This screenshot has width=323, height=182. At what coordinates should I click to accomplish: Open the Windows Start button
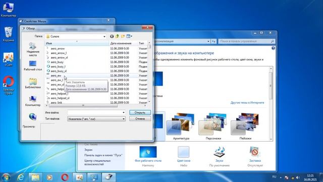6,177
